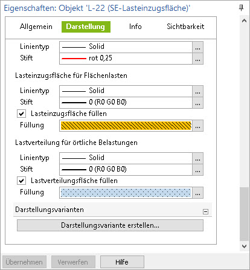Open ellipsis for Flächenlasten Stift row

197,103
